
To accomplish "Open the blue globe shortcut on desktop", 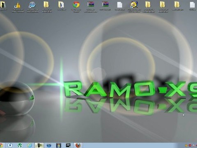I will click(x=32, y=7).
